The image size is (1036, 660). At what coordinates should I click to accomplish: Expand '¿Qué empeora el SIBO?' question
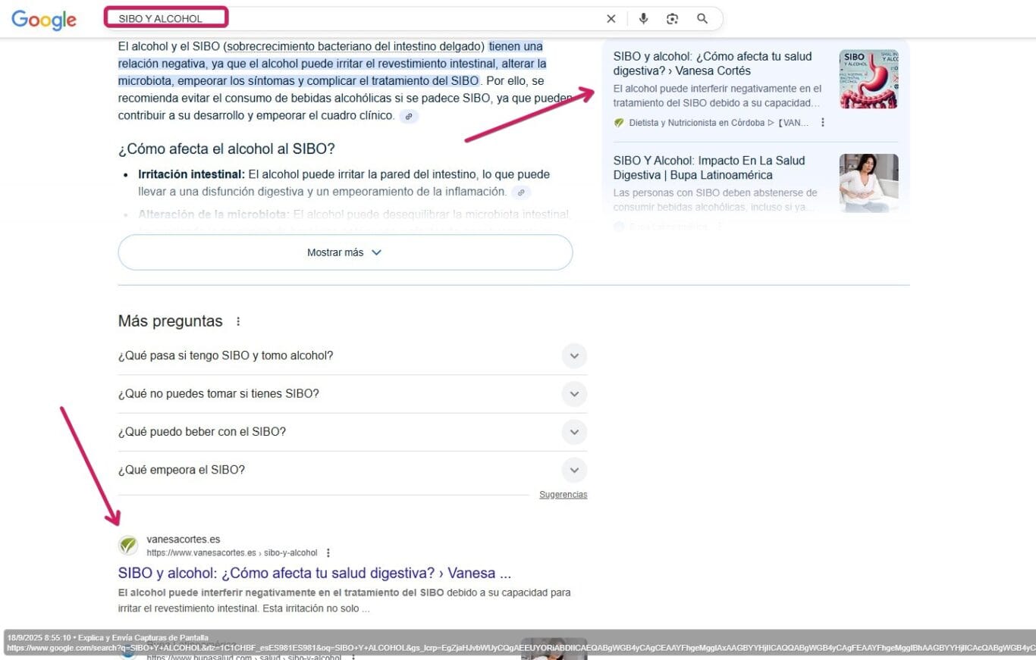(x=353, y=470)
